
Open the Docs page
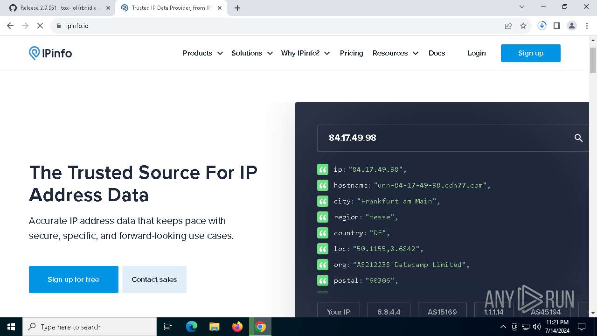[437, 53]
